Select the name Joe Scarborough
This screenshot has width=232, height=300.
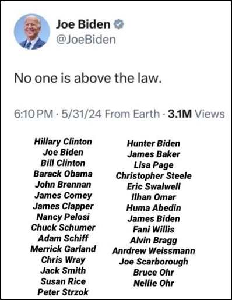[x=153, y=262]
